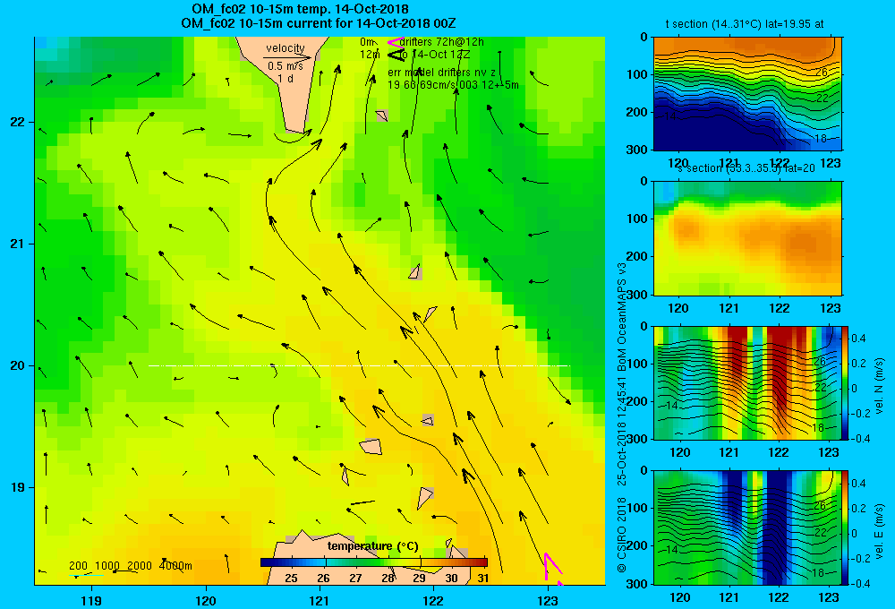Click latitude label '22' on main map

[x=18, y=122]
